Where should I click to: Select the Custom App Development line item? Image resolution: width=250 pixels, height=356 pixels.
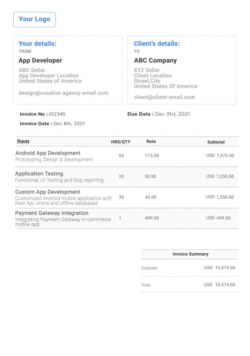pos(127,197)
